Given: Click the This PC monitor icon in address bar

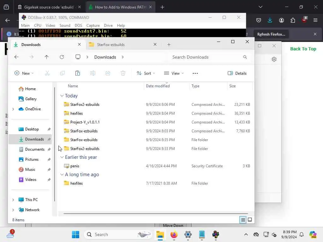Looking at the screenshot, I should coord(78,57).
